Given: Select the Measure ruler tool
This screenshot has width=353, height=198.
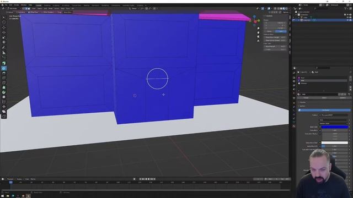Looking at the screenshot, I should [x=4, y=53].
